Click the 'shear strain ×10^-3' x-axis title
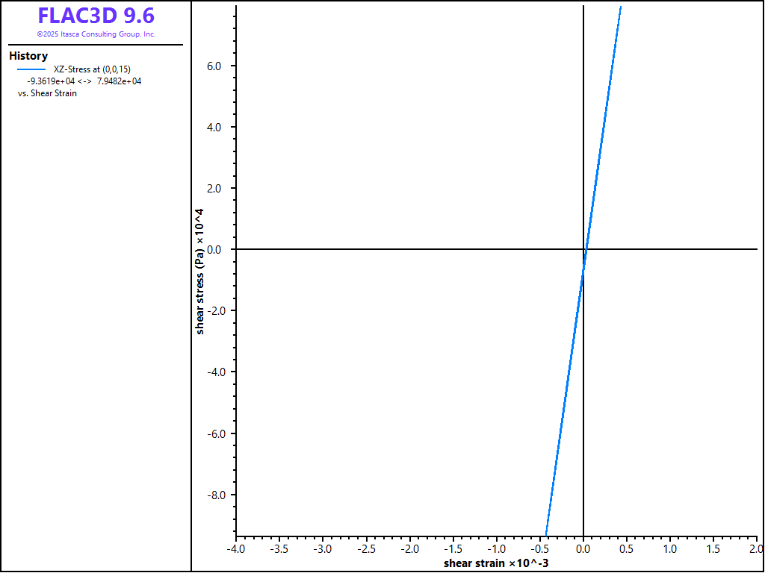 (x=497, y=563)
